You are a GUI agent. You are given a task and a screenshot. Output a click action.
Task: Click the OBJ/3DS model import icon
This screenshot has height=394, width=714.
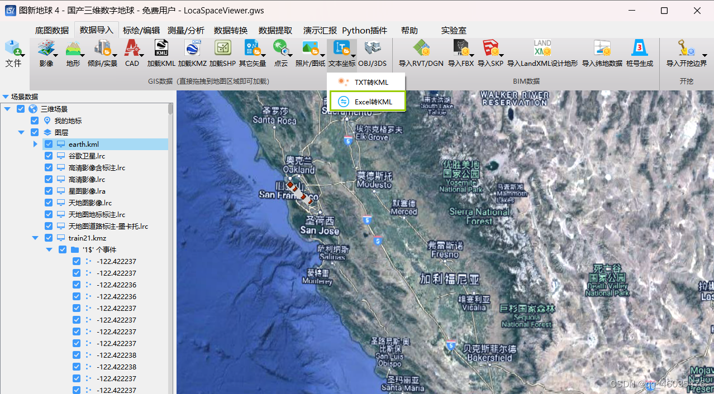pyautogui.click(x=373, y=49)
